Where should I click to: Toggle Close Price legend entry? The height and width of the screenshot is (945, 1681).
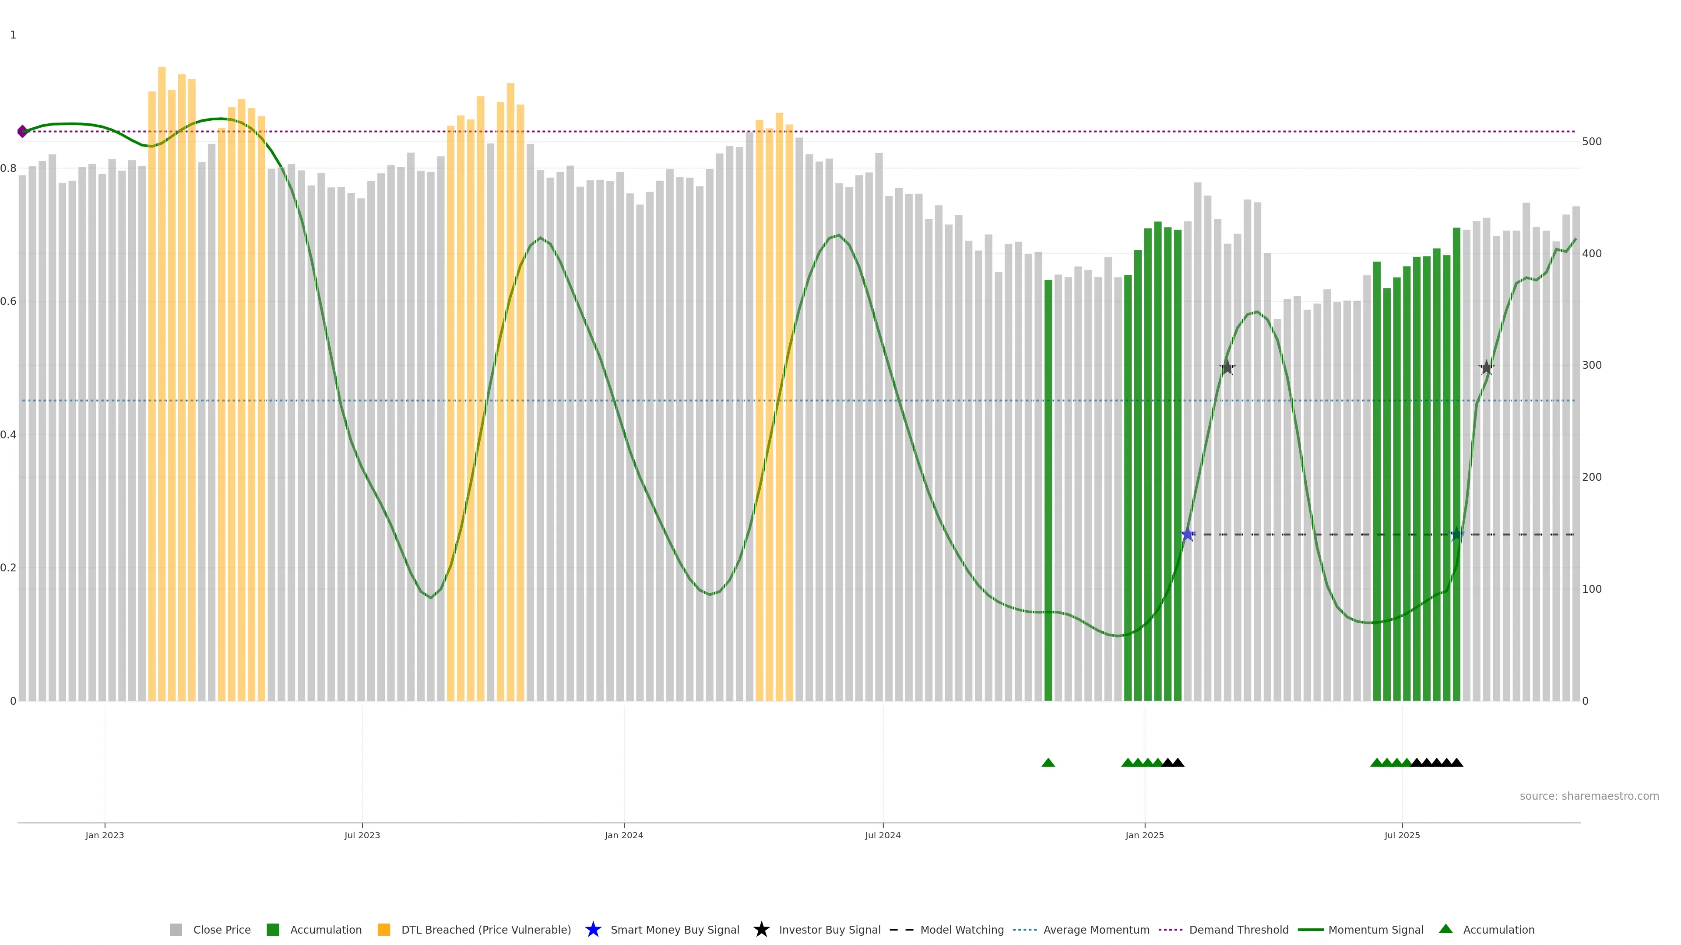click(x=221, y=929)
